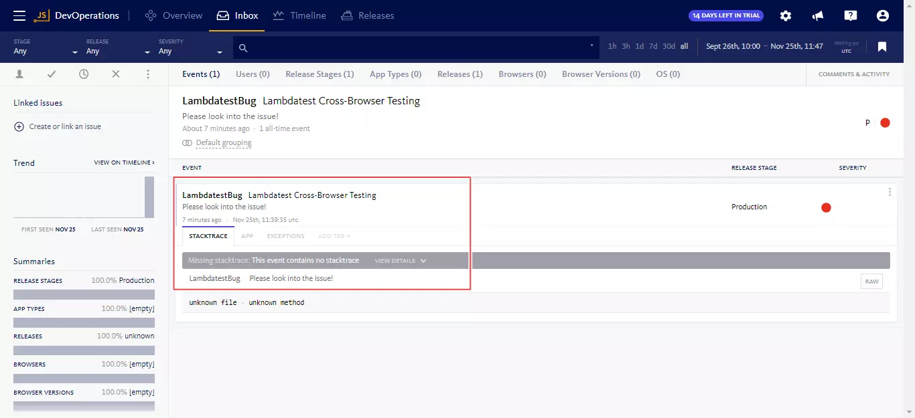915x418 pixels.
Task: Select the 7d time range option
Action: [653, 47]
